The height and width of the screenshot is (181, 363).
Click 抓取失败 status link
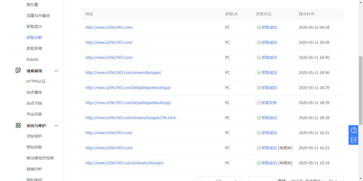click(269, 103)
